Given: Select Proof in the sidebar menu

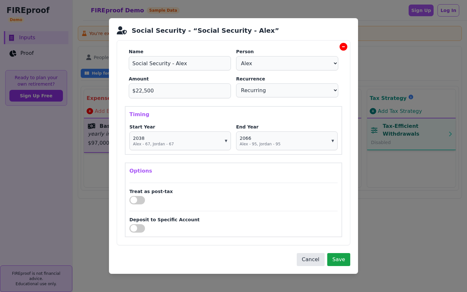Looking at the screenshot, I should click(x=36, y=53).
